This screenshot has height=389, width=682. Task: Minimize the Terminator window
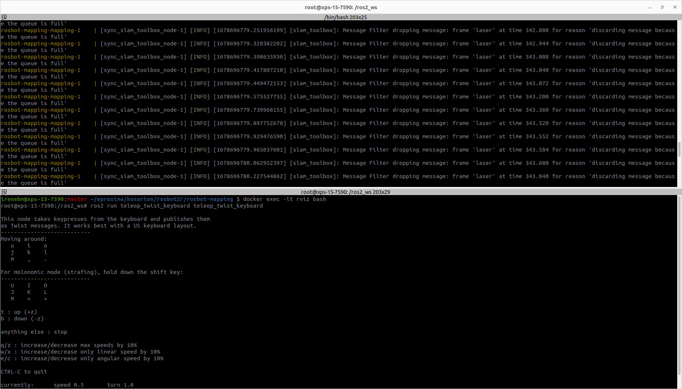tap(650, 7)
